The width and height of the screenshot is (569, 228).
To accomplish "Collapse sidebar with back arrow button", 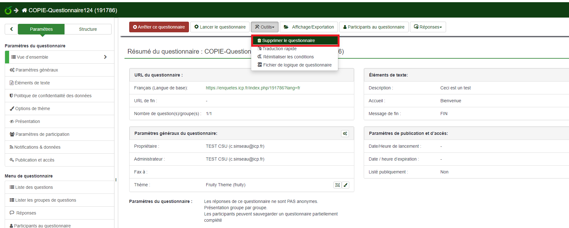I will click(x=12, y=29).
